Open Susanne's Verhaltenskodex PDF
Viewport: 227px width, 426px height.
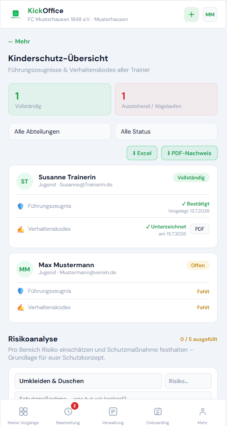[200, 229]
